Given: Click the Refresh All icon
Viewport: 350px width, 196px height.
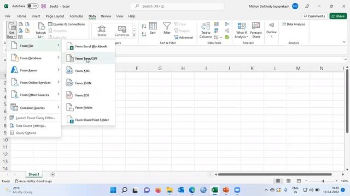Looking at the screenshot, I should coord(41,27).
